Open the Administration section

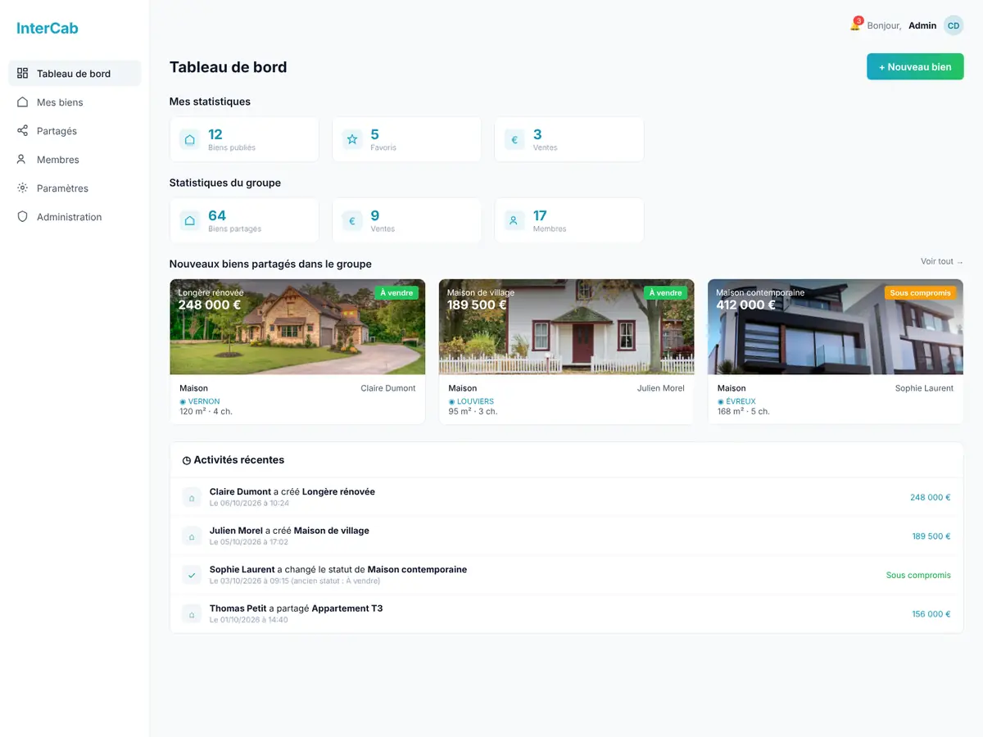pos(75,217)
